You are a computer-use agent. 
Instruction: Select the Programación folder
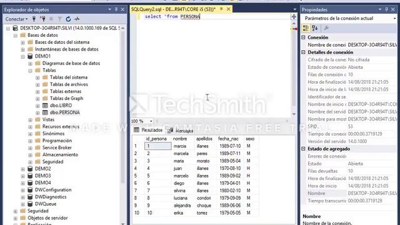(x=57, y=141)
